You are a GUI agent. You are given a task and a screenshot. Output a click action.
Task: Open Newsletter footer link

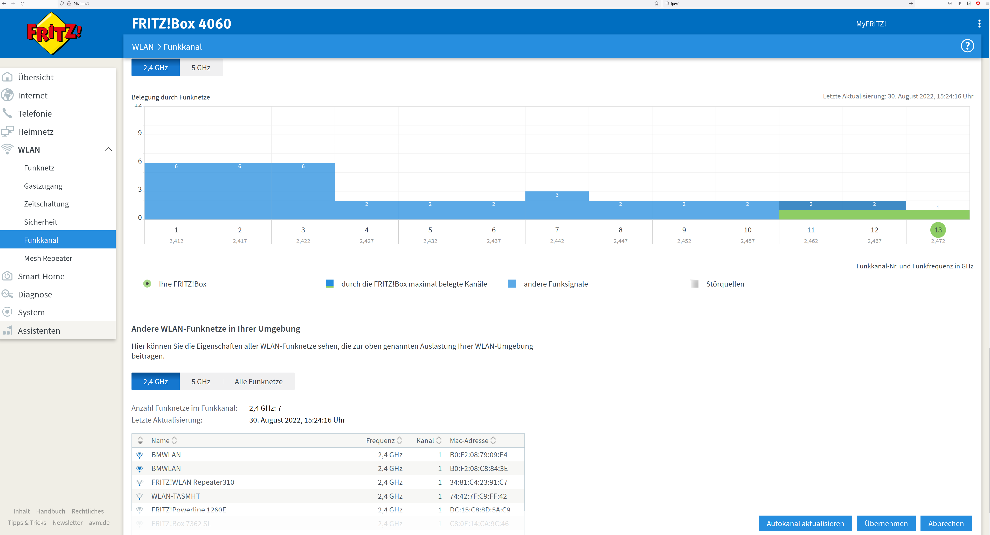tap(68, 523)
